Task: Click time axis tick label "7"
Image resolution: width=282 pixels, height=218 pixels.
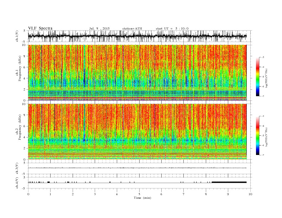Action: [183, 194]
